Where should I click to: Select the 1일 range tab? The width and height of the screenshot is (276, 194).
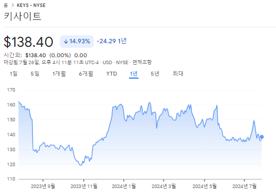pyautogui.click(x=13, y=74)
